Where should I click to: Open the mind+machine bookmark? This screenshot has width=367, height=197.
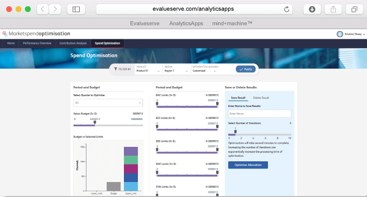(232, 23)
